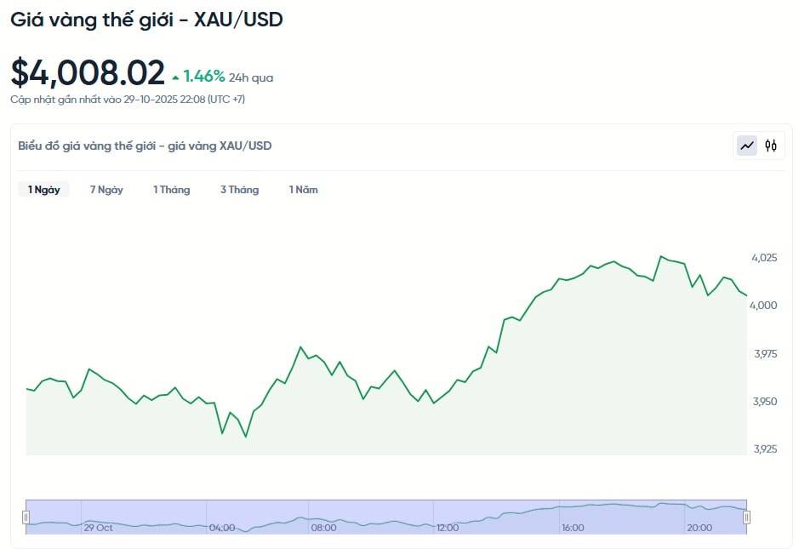Click the 12:00 marker in the navigator
The width and height of the screenshot is (799, 549).
point(448,528)
